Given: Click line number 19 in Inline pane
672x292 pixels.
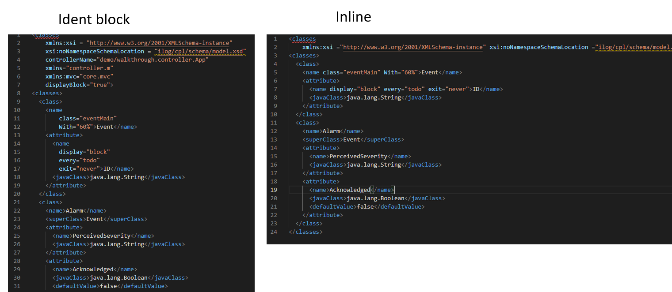Looking at the screenshot, I should pyautogui.click(x=274, y=190).
